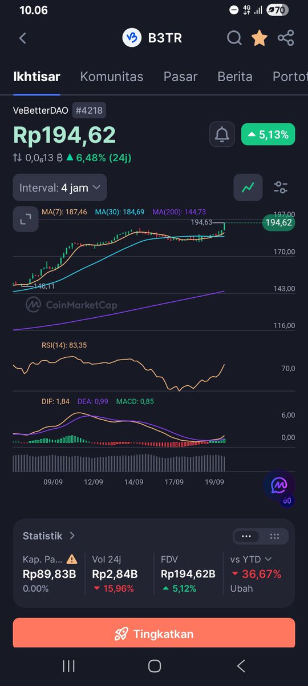This screenshot has height=686, width=308.
Task: Tap the MA(200): 144,73 label
Action: coord(179,212)
